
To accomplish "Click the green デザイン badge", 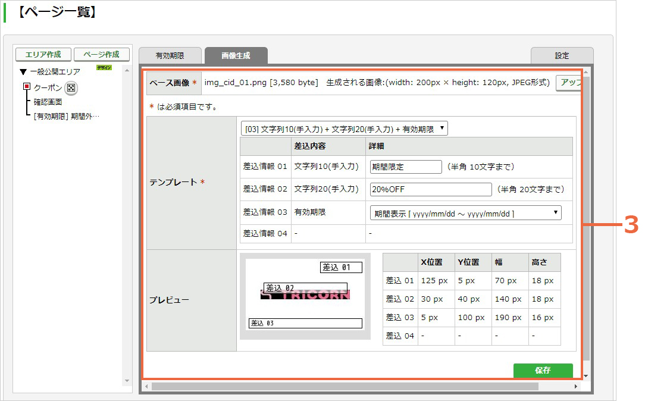I will pyautogui.click(x=104, y=67).
